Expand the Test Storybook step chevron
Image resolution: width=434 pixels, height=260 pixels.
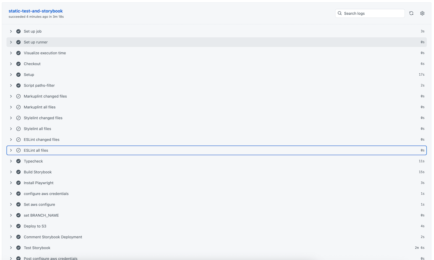(x=11, y=248)
